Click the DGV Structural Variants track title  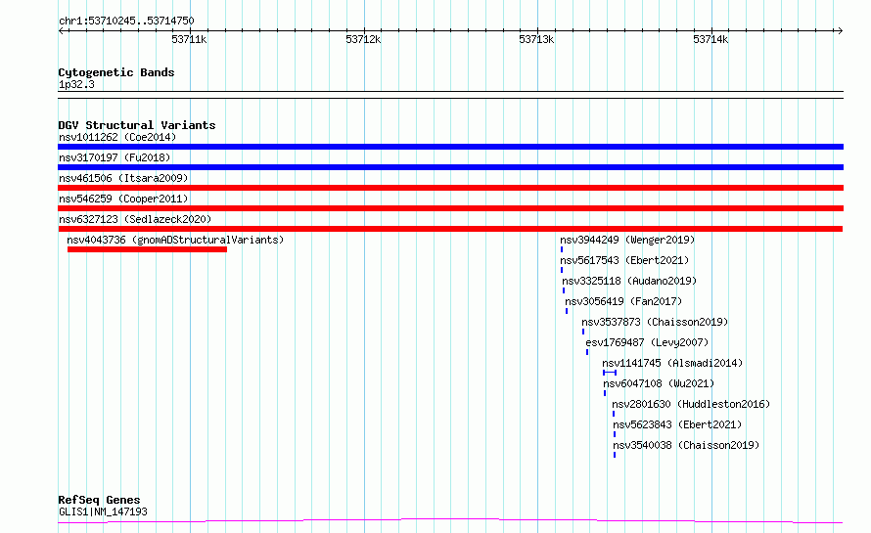[137, 125]
